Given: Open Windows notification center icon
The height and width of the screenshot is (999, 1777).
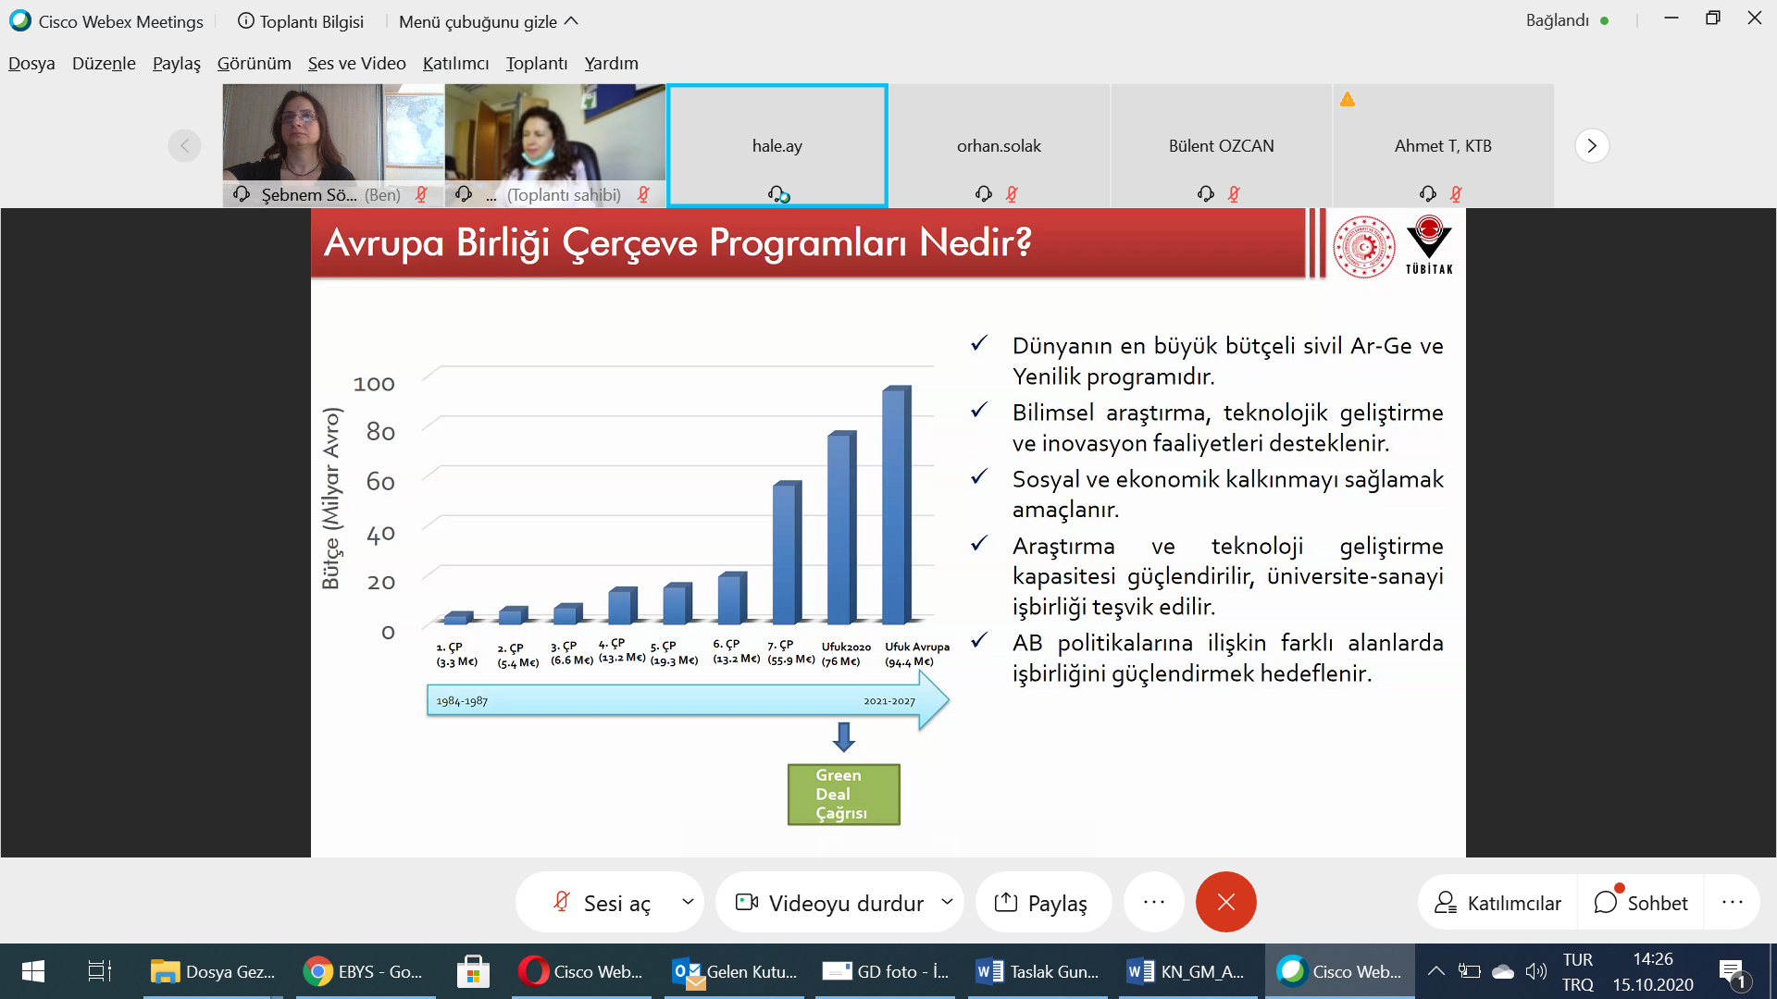Looking at the screenshot, I should 1732,971.
